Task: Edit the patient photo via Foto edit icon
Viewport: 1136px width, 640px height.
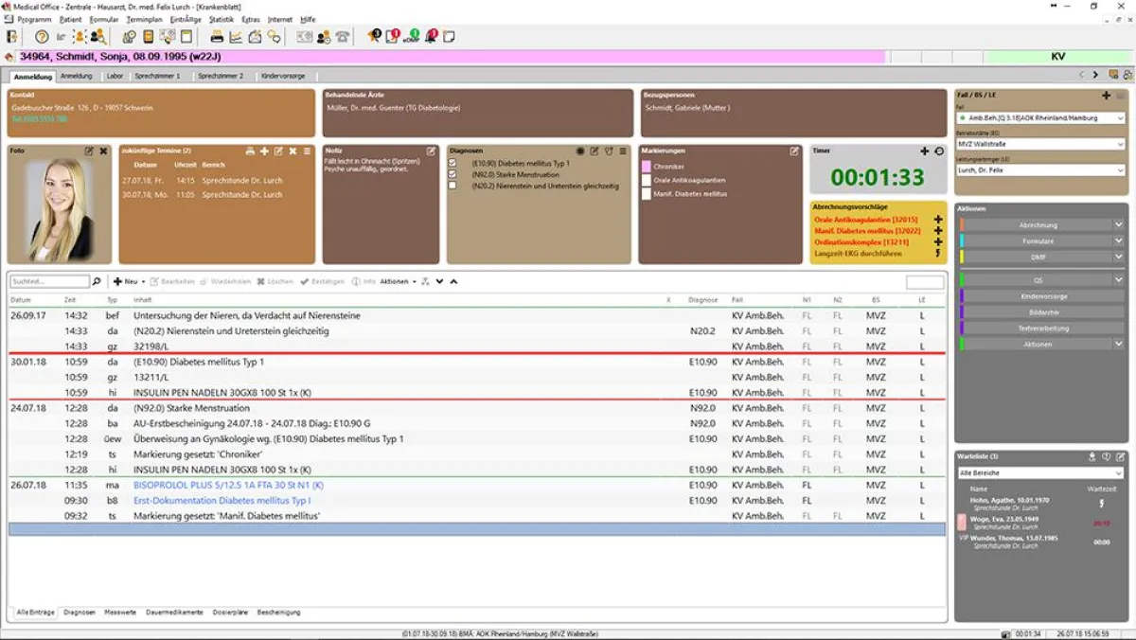Action: [x=89, y=151]
